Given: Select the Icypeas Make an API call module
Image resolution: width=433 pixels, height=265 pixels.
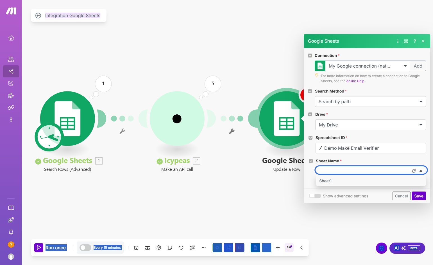Looking at the screenshot, I should click(x=177, y=119).
